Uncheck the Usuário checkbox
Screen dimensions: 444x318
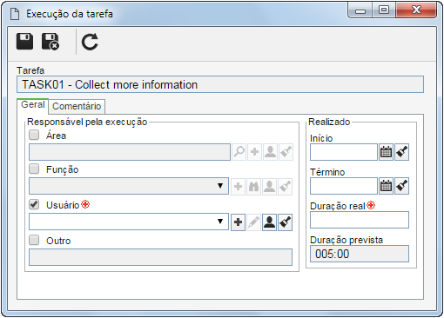pyautogui.click(x=34, y=205)
